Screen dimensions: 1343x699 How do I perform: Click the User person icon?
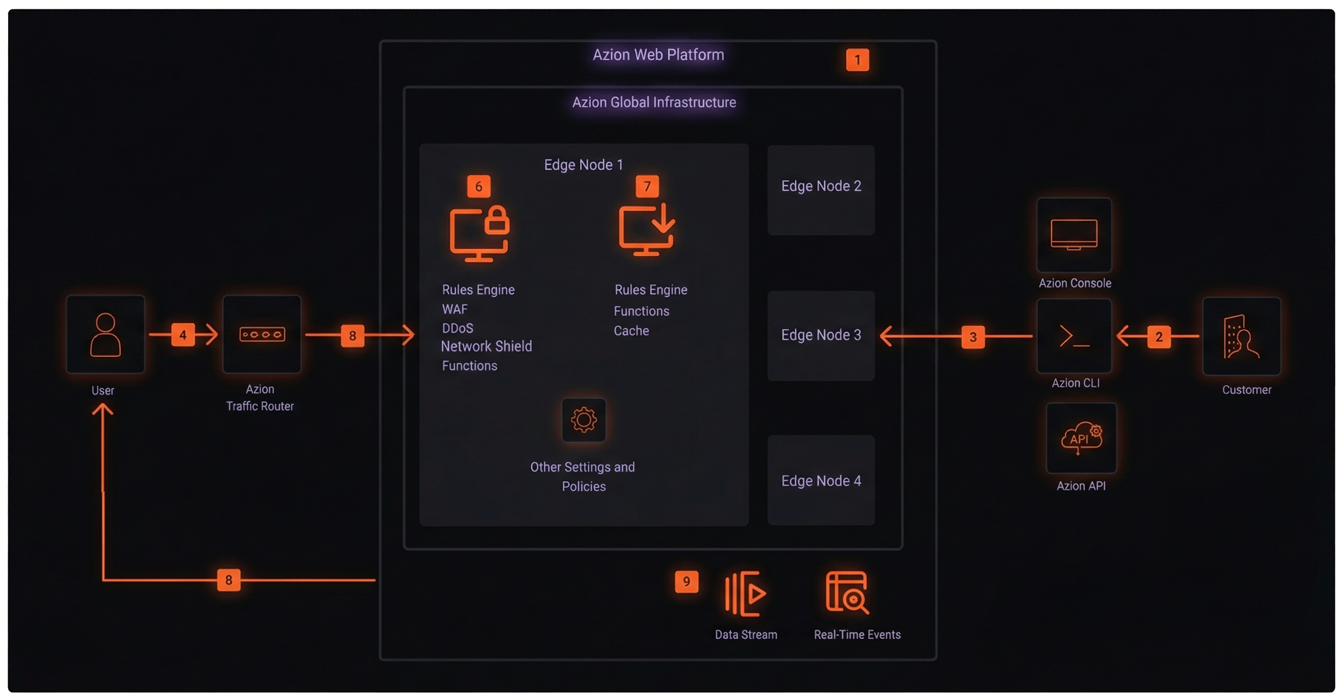click(105, 335)
